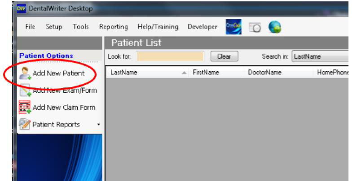Click the Patient Reports pencil icon
This screenshot has width=357, height=181.
(25, 124)
